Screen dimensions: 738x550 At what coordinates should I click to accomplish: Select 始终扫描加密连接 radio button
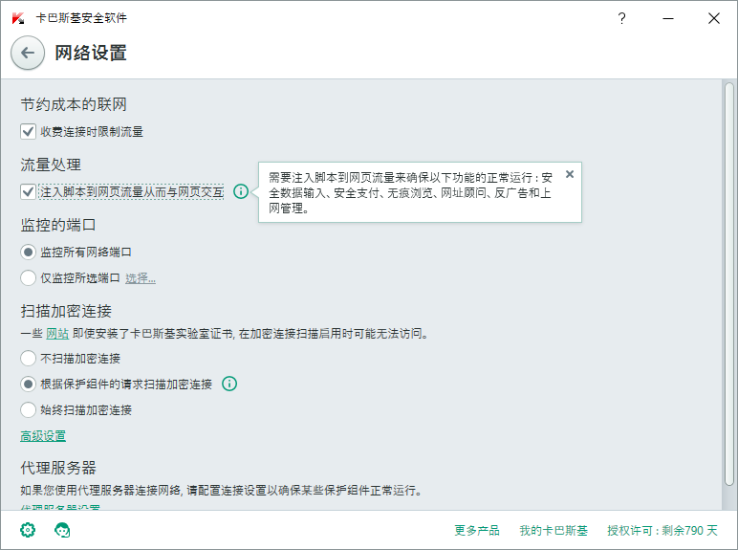[x=29, y=409]
